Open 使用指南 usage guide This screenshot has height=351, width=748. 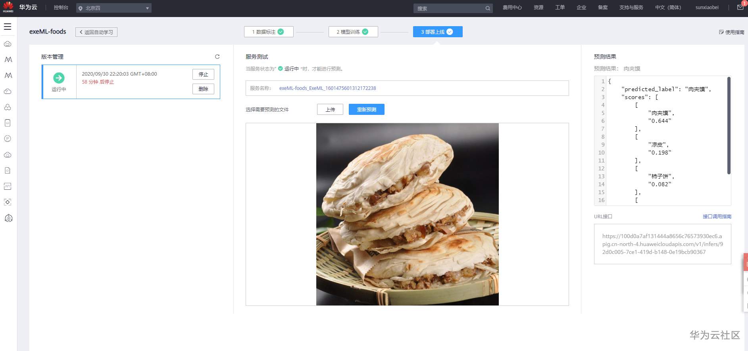pyautogui.click(x=732, y=32)
